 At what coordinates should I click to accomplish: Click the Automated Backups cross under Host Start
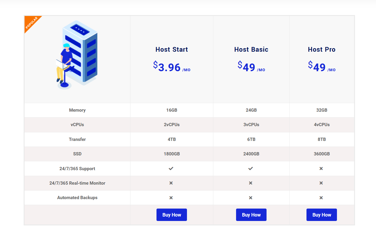point(171,198)
